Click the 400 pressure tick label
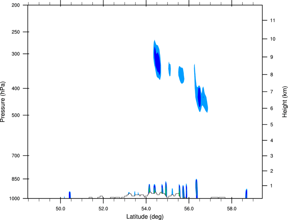The image size is (288, 220). click(x=16, y=88)
